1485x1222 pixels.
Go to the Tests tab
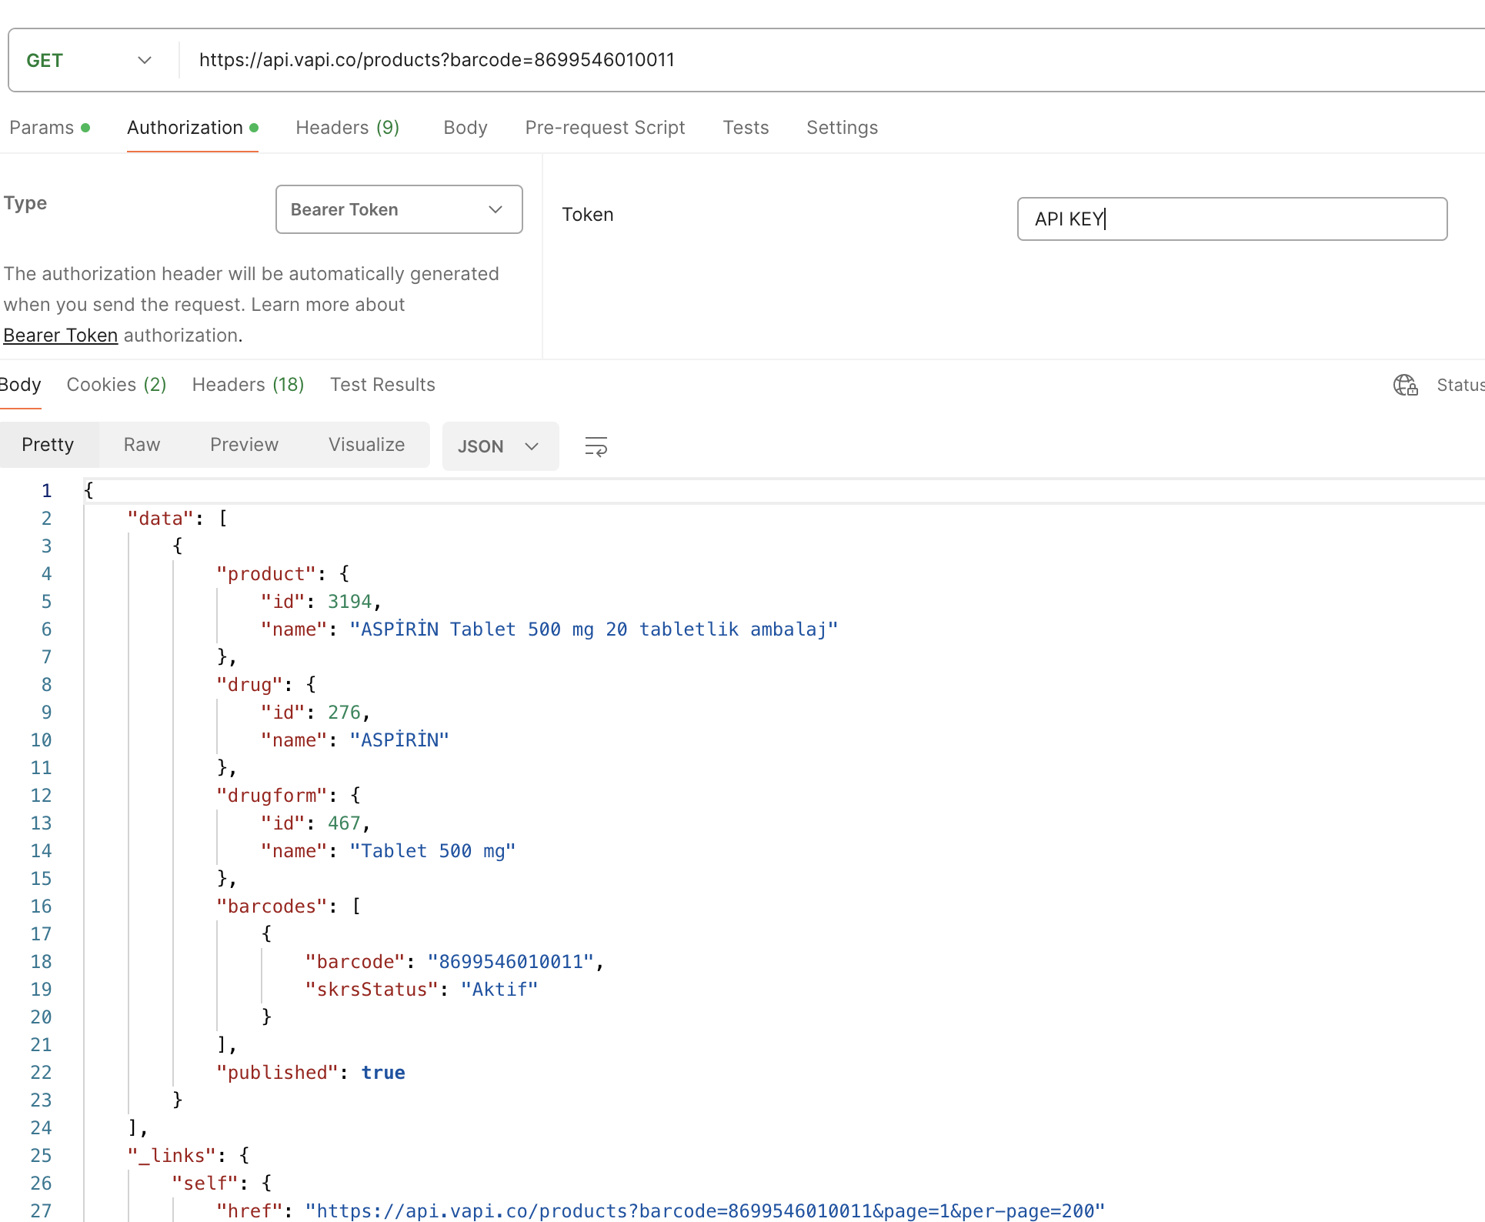pos(746,128)
